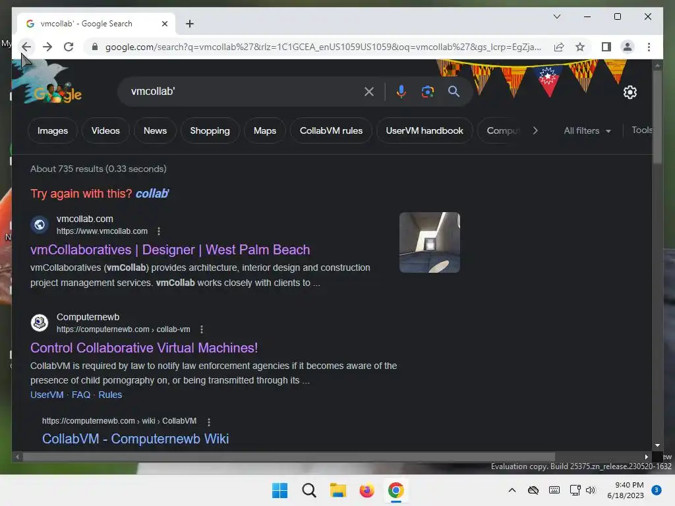675x506 pixels.
Task: Launch Firefox from the taskbar
Action: click(367, 490)
